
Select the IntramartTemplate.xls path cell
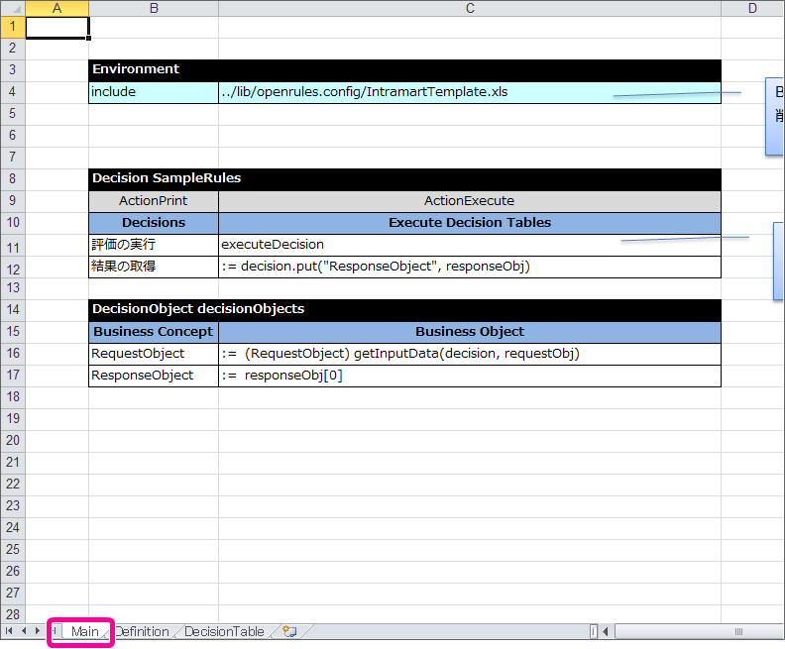(470, 92)
